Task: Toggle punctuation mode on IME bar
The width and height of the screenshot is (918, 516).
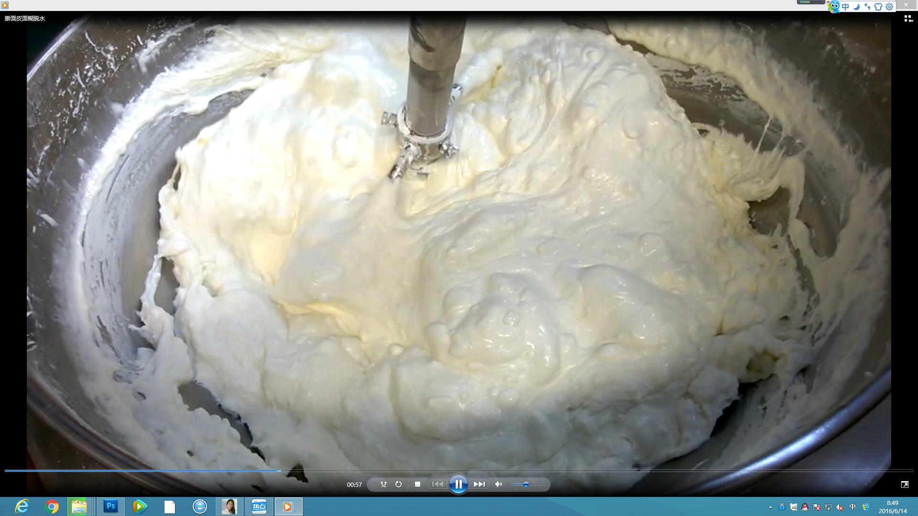Action: click(x=867, y=7)
